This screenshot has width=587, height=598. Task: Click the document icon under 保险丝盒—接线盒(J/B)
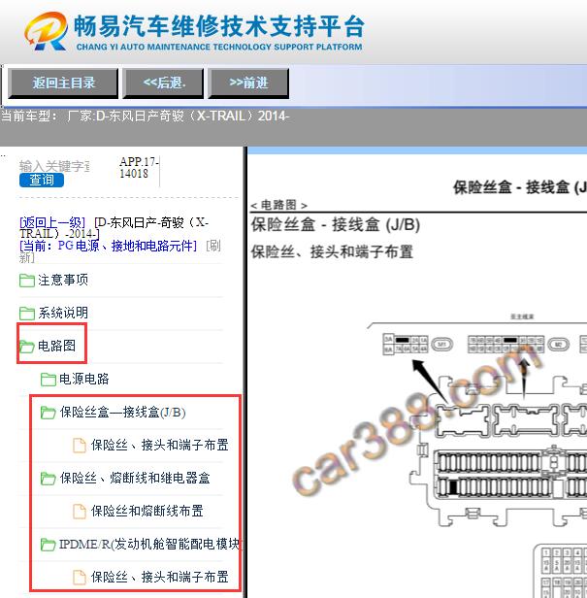click(x=80, y=445)
